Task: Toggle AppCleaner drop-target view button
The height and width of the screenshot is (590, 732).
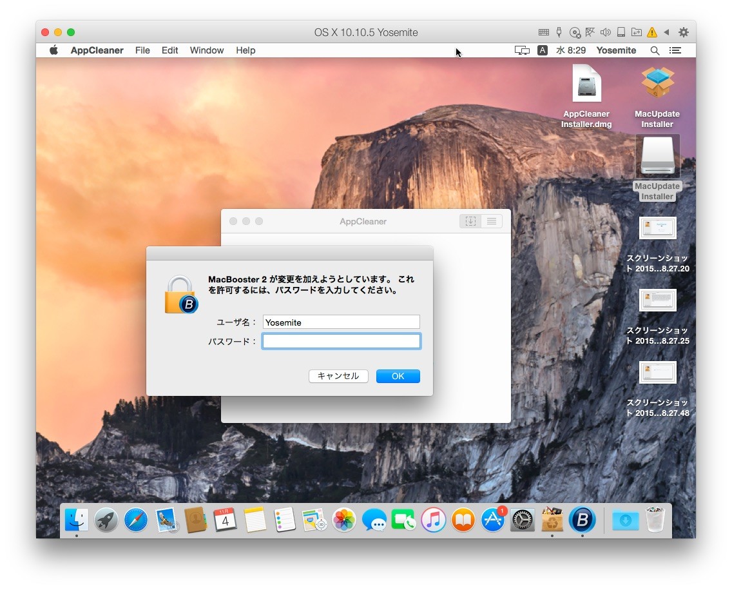Action: click(470, 221)
